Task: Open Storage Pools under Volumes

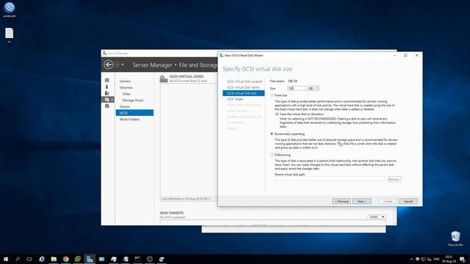Action: [133, 100]
